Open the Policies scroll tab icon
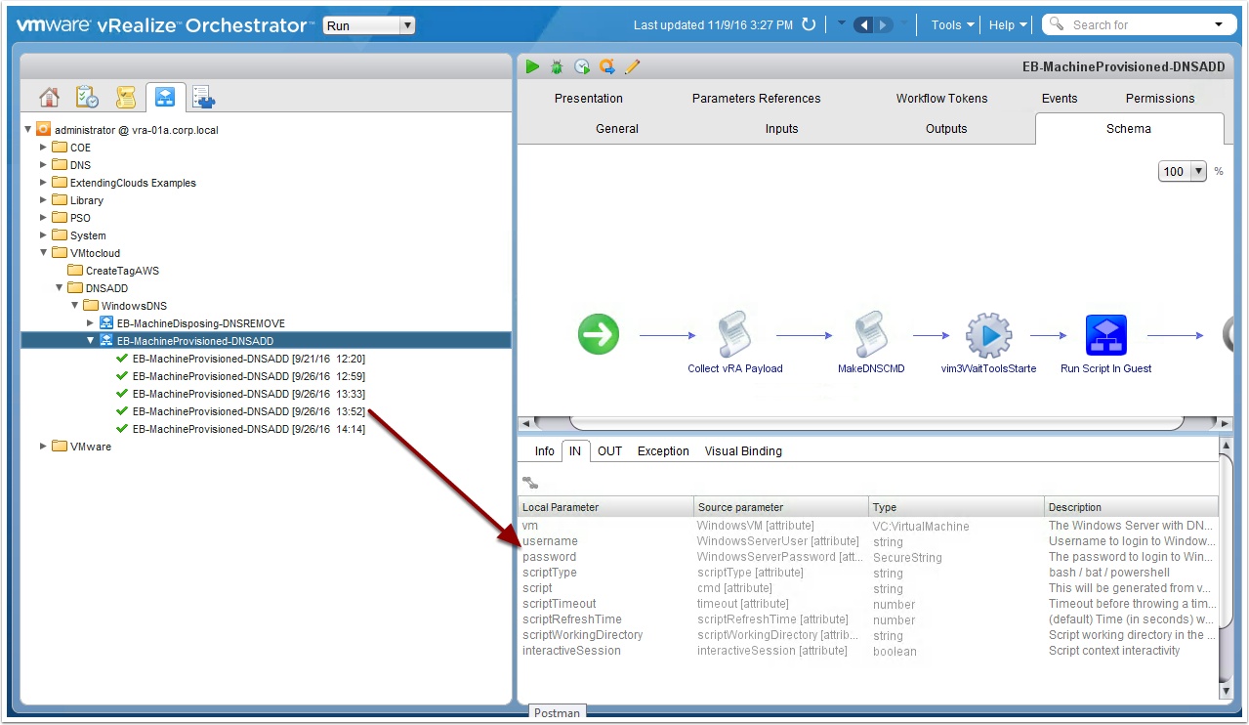The width and height of the screenshot is (1249, 725). pyautogui.click(x=125, y=98)
